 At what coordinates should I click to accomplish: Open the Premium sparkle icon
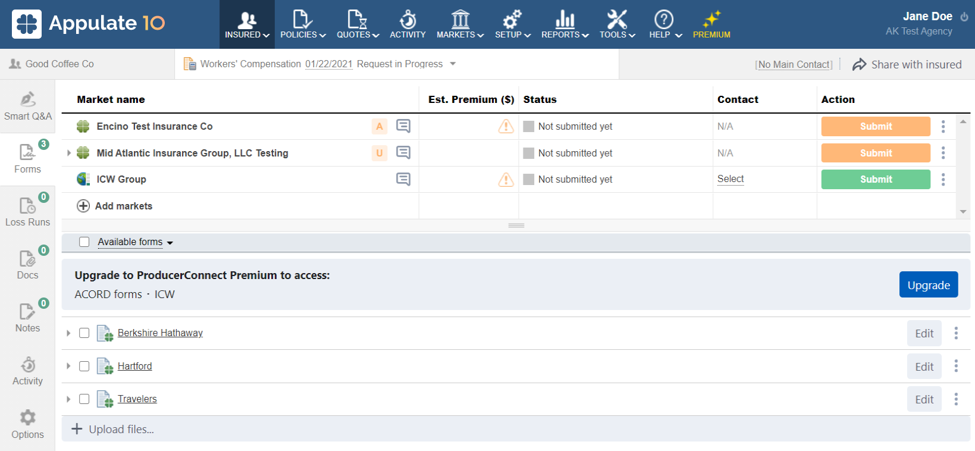[711, 24]
